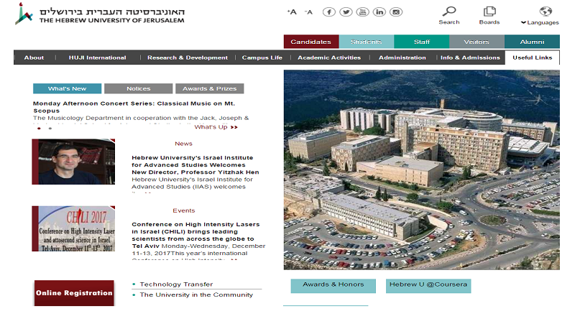Open the Twitter icon link

346,12
